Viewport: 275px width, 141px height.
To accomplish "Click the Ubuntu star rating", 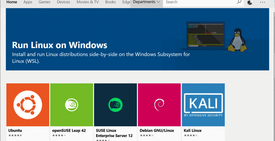I will tap(15, 135).
